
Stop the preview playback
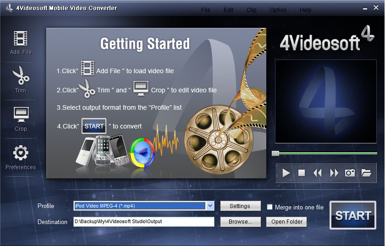click(x=302, y=173)
